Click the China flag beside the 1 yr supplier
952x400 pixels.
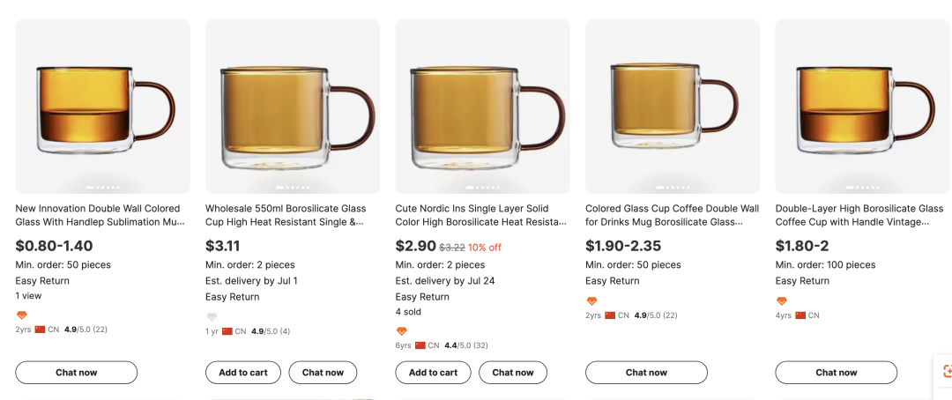(227, 331)
